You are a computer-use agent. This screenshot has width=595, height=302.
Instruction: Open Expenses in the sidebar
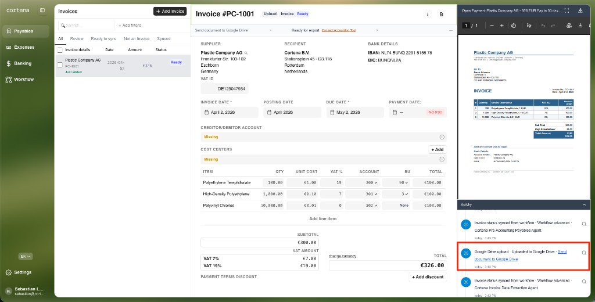click(26, 47)
